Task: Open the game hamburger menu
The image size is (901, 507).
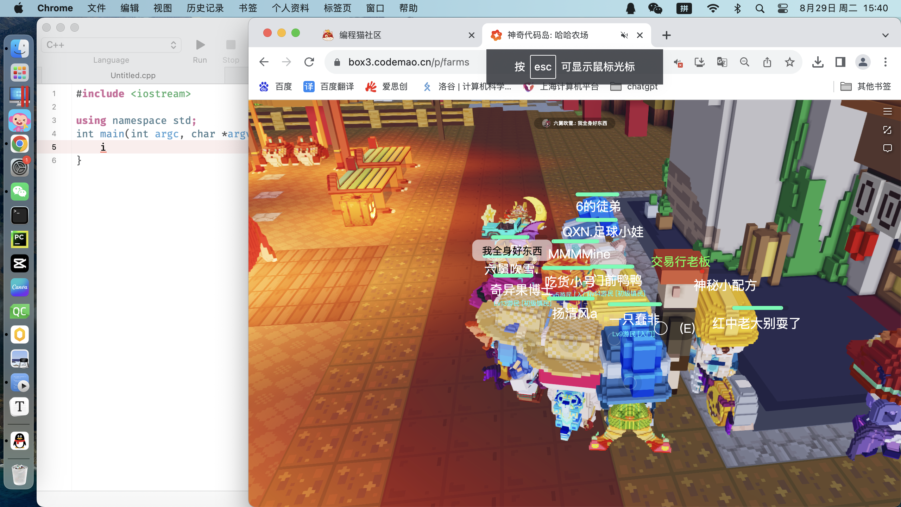Action: 887,111
